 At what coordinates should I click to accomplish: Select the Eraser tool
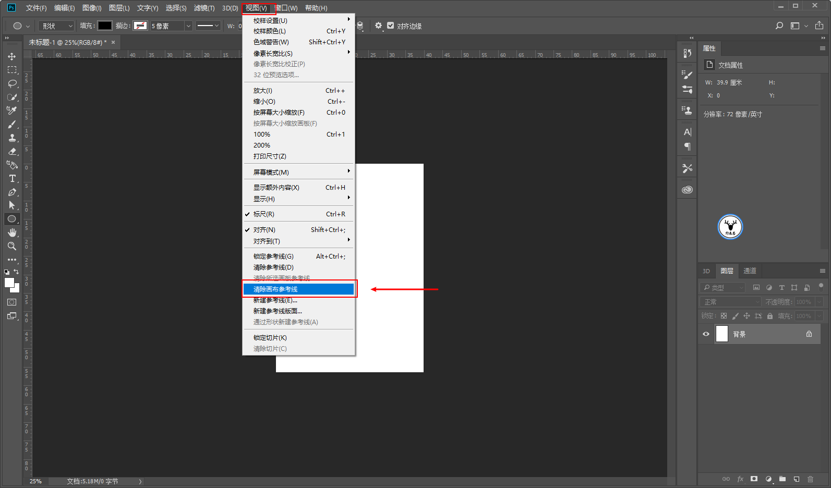pyautogui.click(x=12, y=152)
